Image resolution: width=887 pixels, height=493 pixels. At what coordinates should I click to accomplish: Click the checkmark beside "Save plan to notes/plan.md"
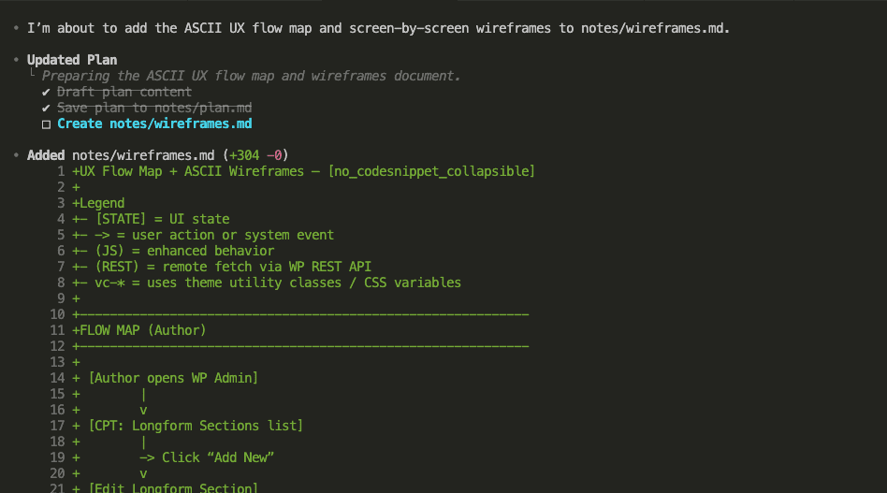tap(46, 108)
